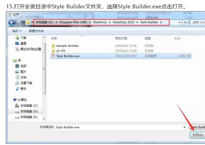The width and height of the screenshot is (205, 145).
Task: Expand arrow after Style Builder breadcrumb
Action: point(161,22)
